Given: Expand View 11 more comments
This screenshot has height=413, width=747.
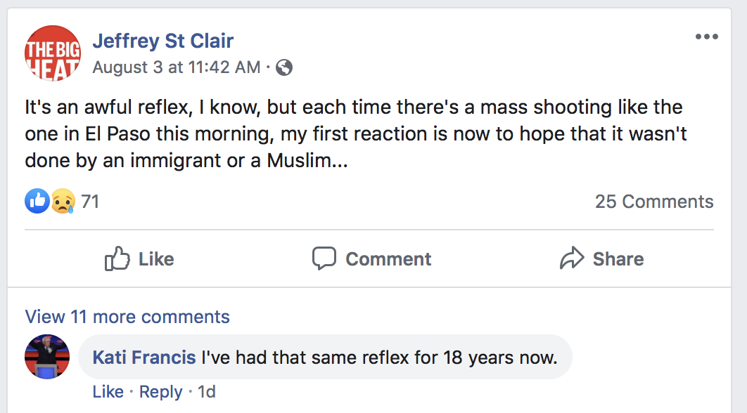Looking at the screenshot, I should click(127, 317).
